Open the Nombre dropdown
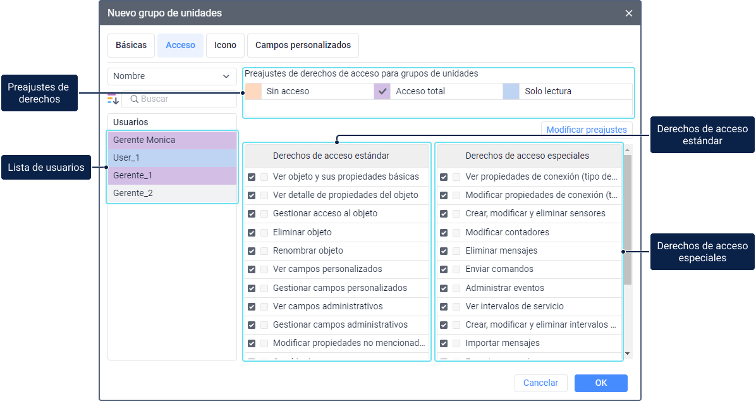This screenshot has height=401, width=756. pyautogui.click(x=172, y=77)
